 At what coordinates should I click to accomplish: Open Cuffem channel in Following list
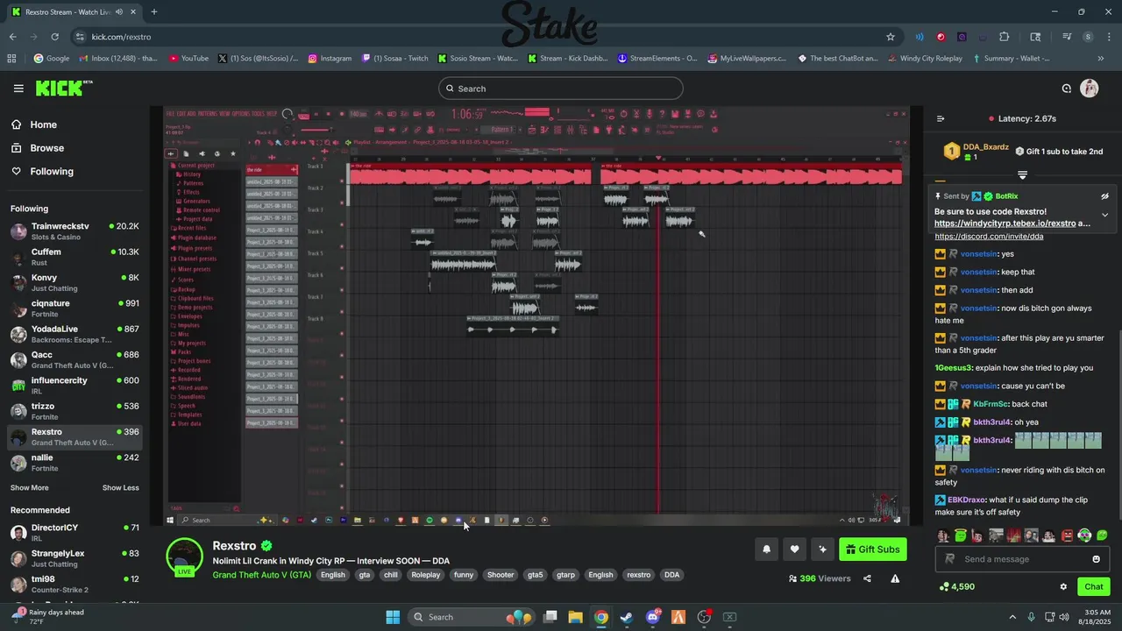coord(75,257)
